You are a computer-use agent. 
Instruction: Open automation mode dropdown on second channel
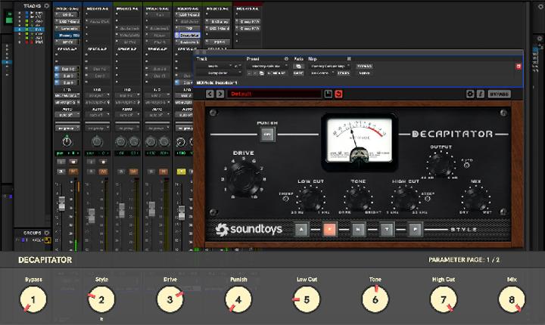[x=98, y=115]
